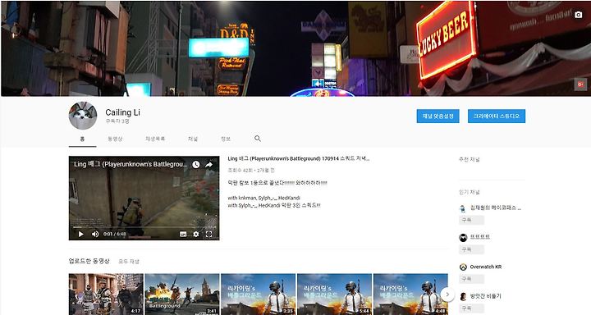Open the 김재원의 메이코패스 channel avatar
The height and width of the screenshot is (315, 591).
pyautogui.click(x=463, y=208)
